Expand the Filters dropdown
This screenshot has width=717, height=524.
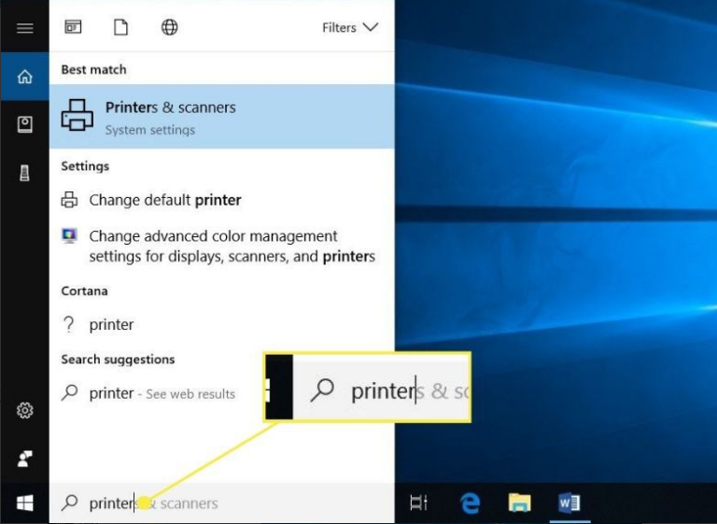point(350,27)
